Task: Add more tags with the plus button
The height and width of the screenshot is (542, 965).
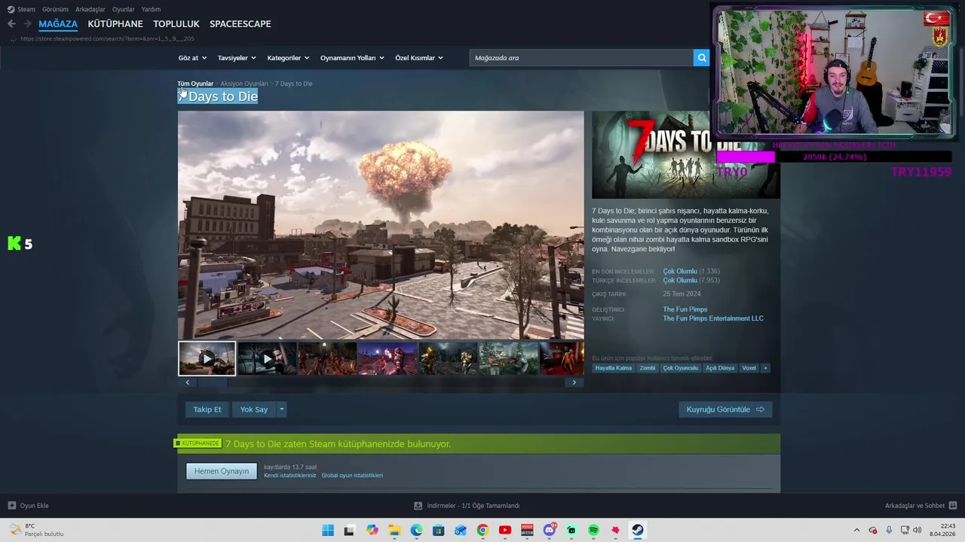Action: 765,368
